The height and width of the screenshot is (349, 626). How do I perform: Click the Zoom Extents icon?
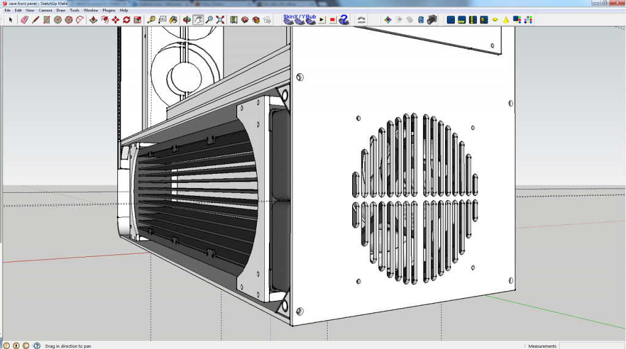pyautogui.click(x=220, y=20)
